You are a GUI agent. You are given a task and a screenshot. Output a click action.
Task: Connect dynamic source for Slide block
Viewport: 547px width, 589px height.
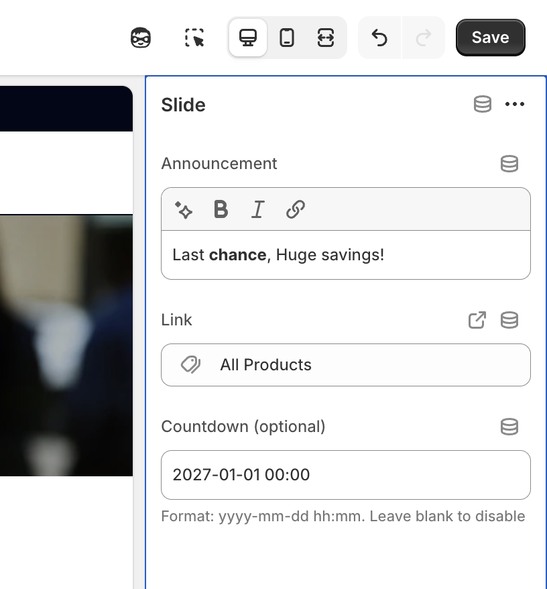[483, 104]
